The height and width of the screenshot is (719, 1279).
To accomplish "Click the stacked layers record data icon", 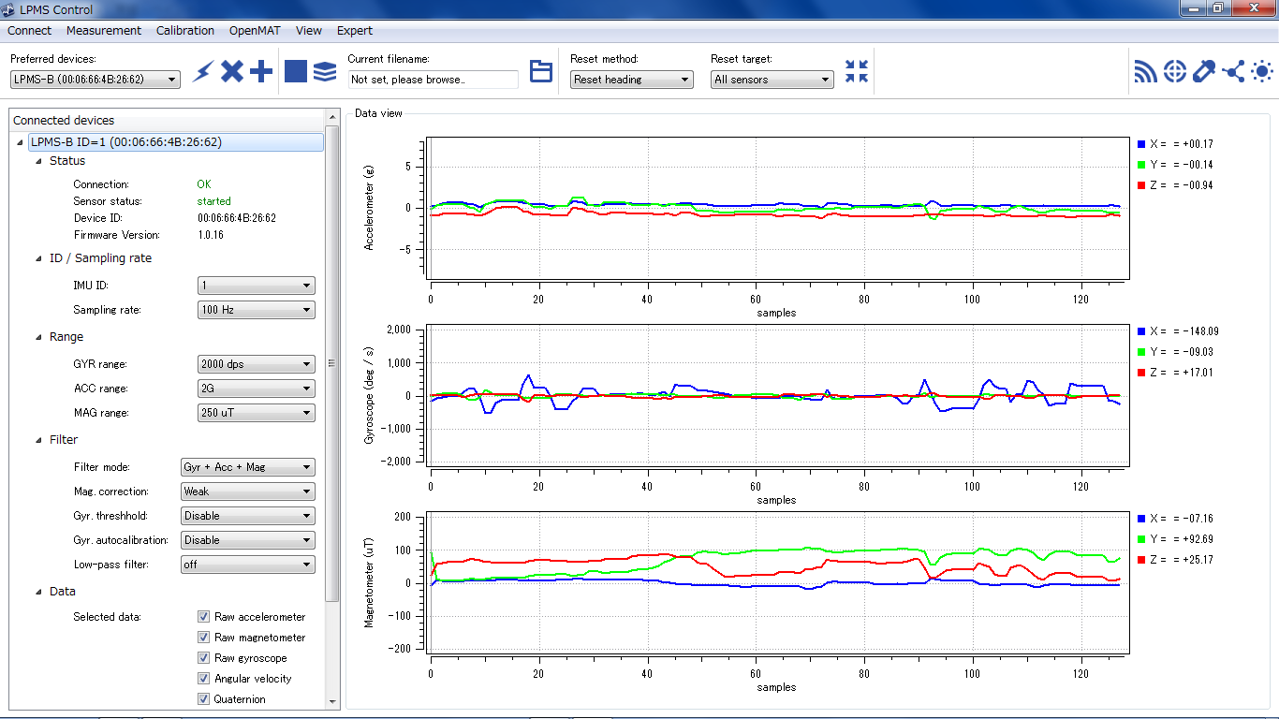I will coord(325,71).
